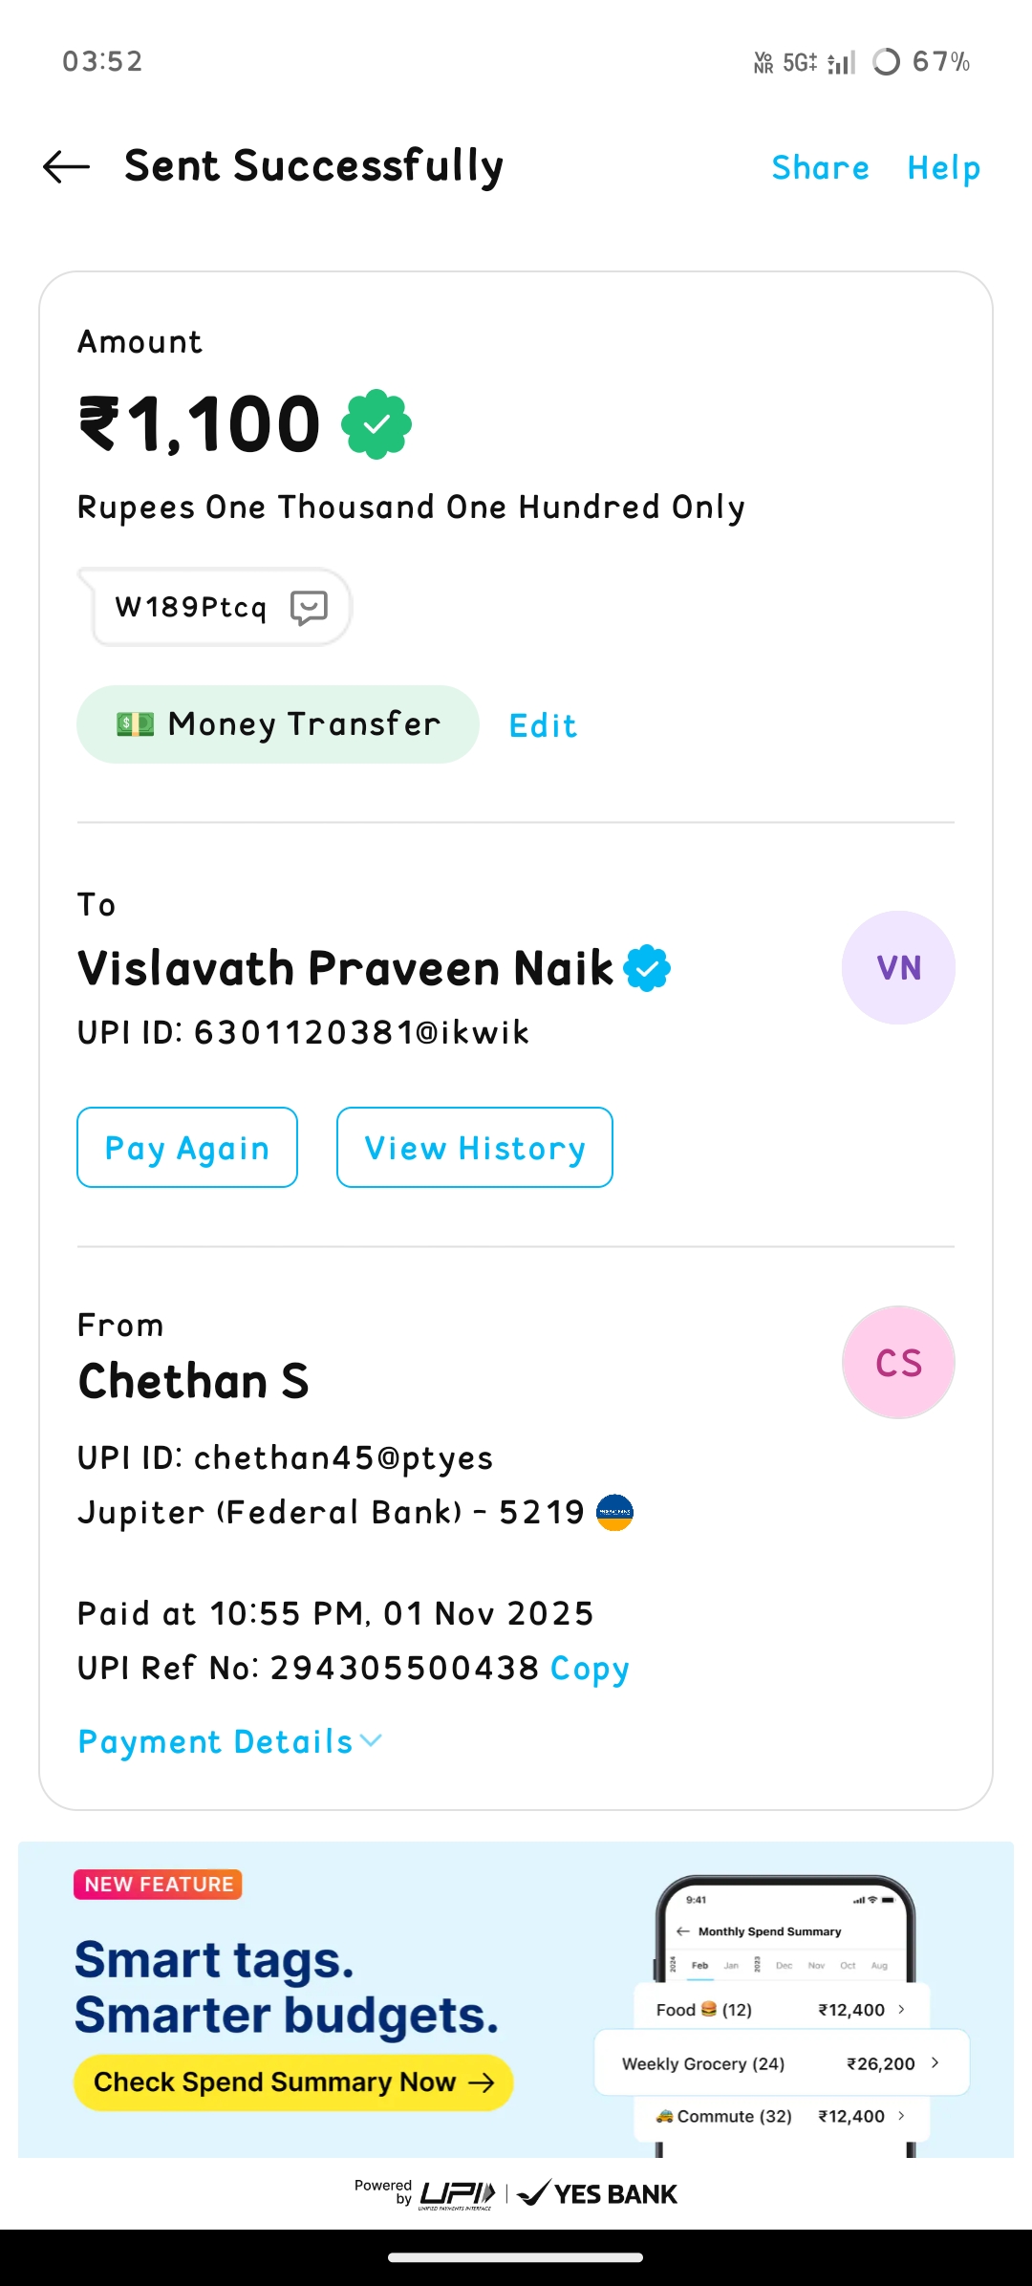Open the VN recipient avatar
Image resolution: width=1032 pixels, height=2286 pixels.
pos(897,967)
